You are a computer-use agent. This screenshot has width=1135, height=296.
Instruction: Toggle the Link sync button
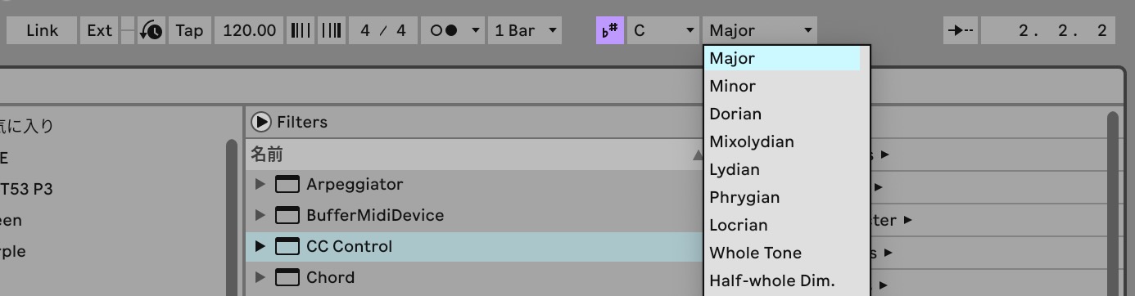42,31
